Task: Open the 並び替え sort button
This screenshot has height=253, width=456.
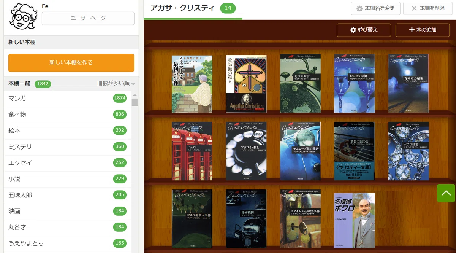Action: click(x=364, y=30)
